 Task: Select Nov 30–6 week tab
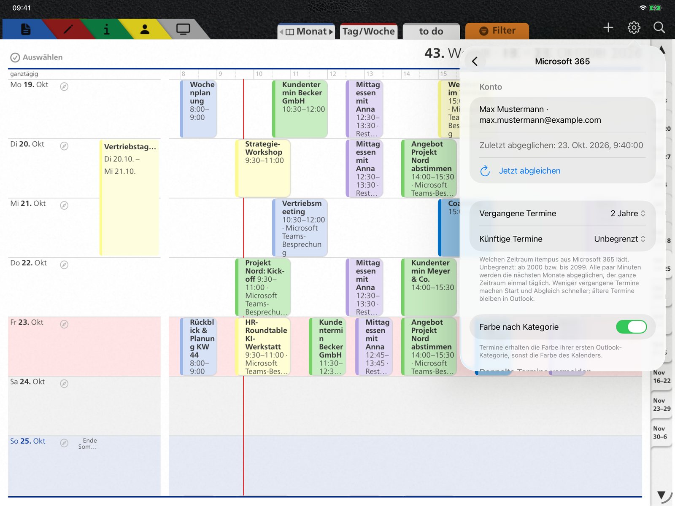[661, 433]
